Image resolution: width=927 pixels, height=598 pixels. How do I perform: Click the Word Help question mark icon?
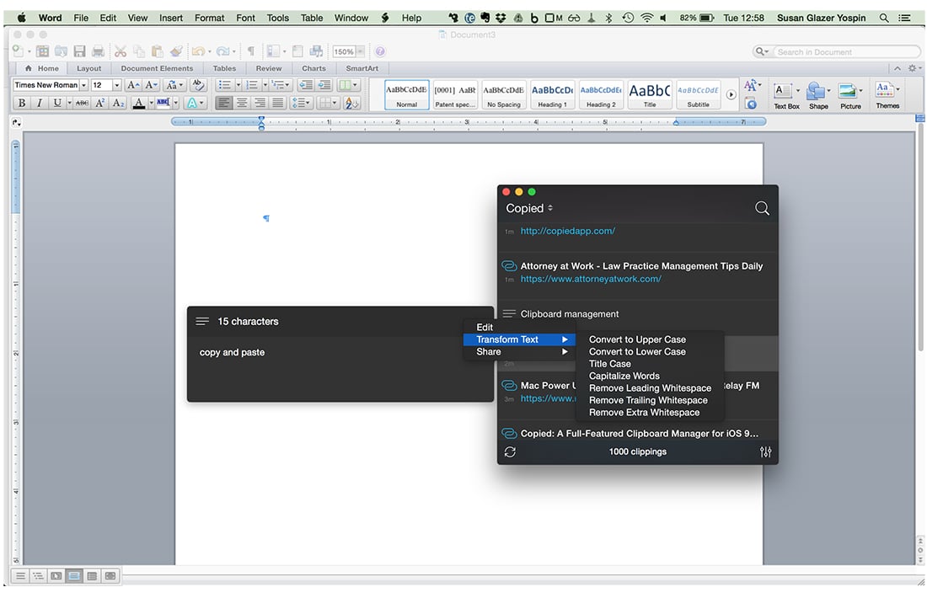(x=380, y=51)
